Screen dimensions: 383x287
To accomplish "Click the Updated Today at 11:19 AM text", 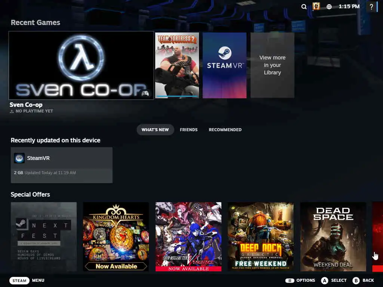I will 50,173.
